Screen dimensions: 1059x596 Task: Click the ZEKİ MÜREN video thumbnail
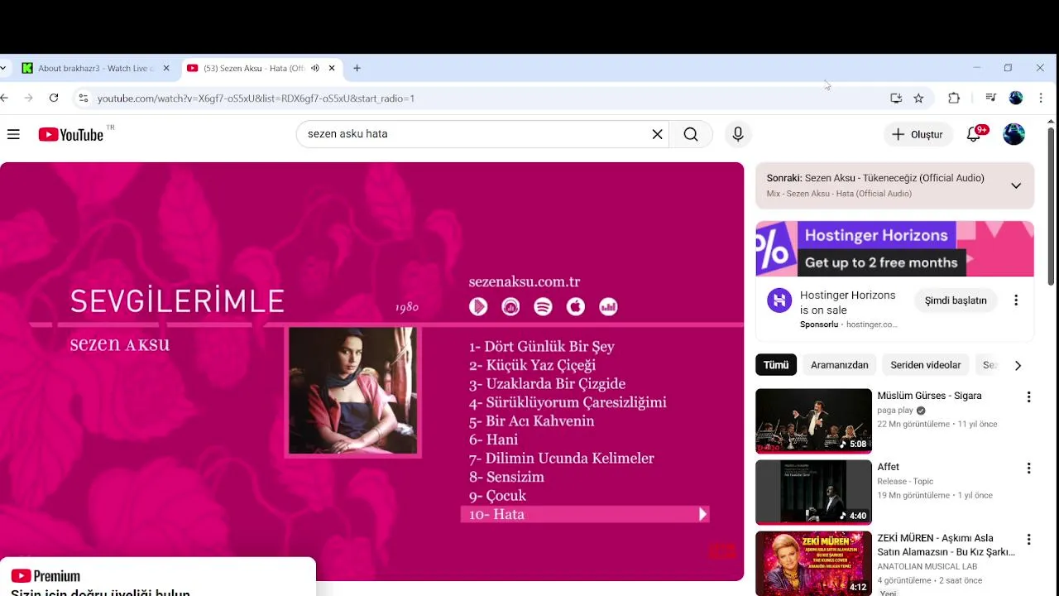pos(813,564)
